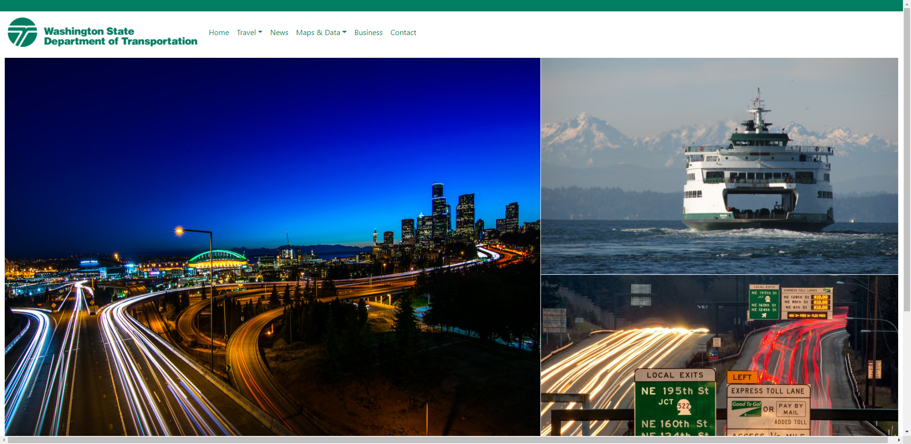Open the Home nav link

[x=219, y=32]
